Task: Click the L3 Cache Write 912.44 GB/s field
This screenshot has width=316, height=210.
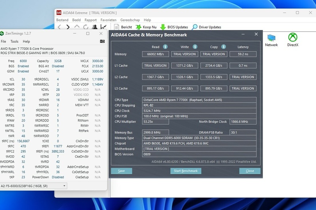Action: pyautogui.click(x=184, y=88)
